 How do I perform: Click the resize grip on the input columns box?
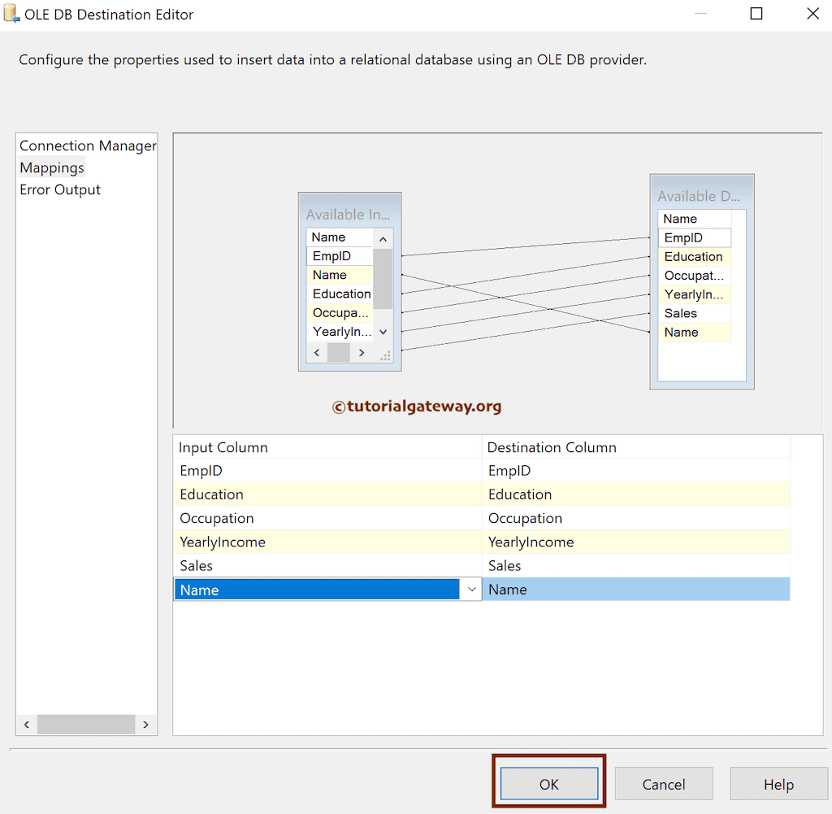click(385, 355)
